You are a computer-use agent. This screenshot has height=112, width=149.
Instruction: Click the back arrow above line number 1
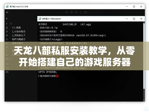7,19
